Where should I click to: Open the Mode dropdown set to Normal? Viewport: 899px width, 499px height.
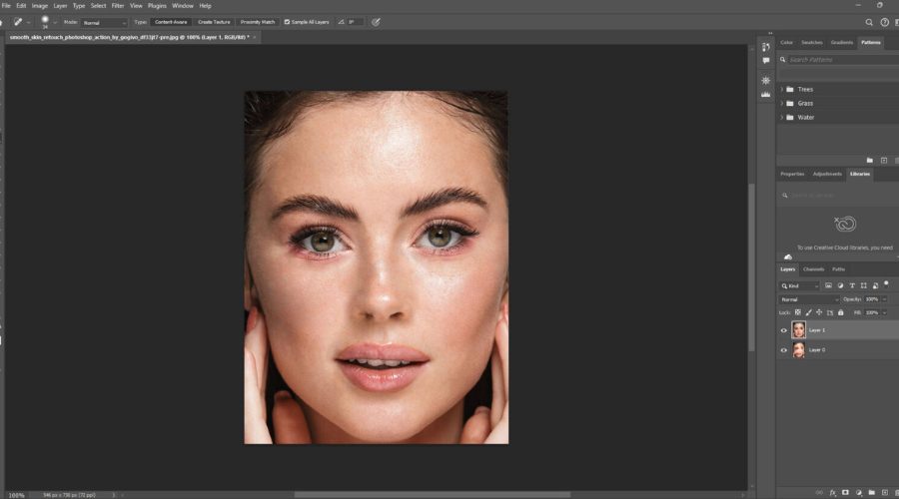[x=104, y=22]
